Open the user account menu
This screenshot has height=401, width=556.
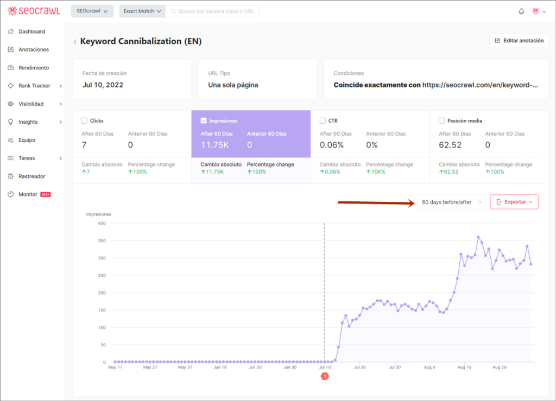(538, 10)
